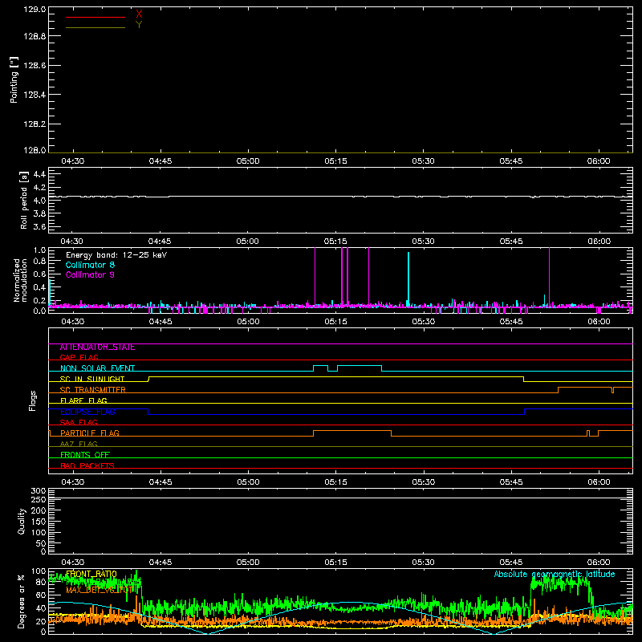This screenshot has height=642, width=642.
Task: Select the cyan 'Collimator 8' legend label
Action: tap(90, 265)
